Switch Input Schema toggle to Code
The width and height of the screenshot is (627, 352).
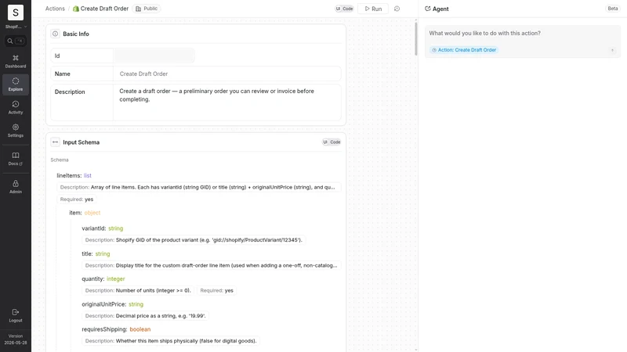[335, 142]
